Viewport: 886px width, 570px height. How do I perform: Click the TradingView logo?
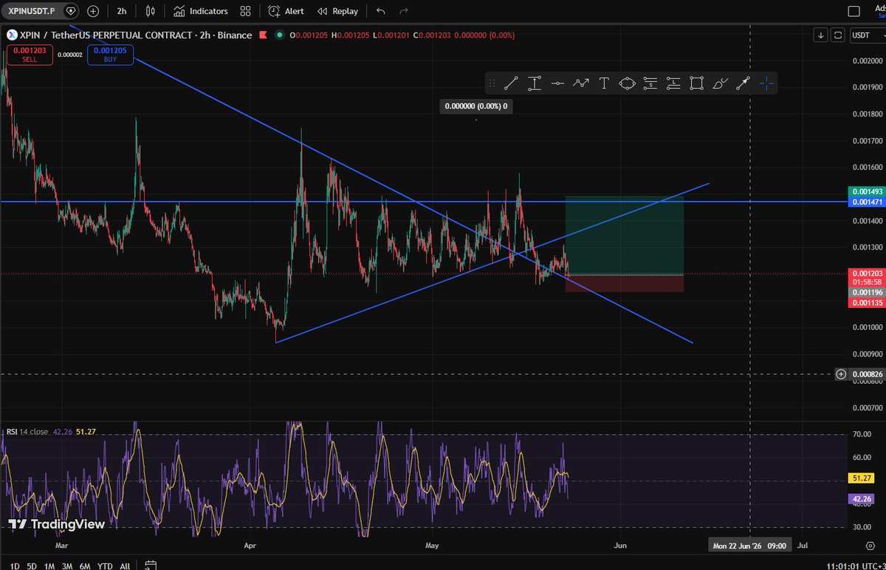[56, 524]
